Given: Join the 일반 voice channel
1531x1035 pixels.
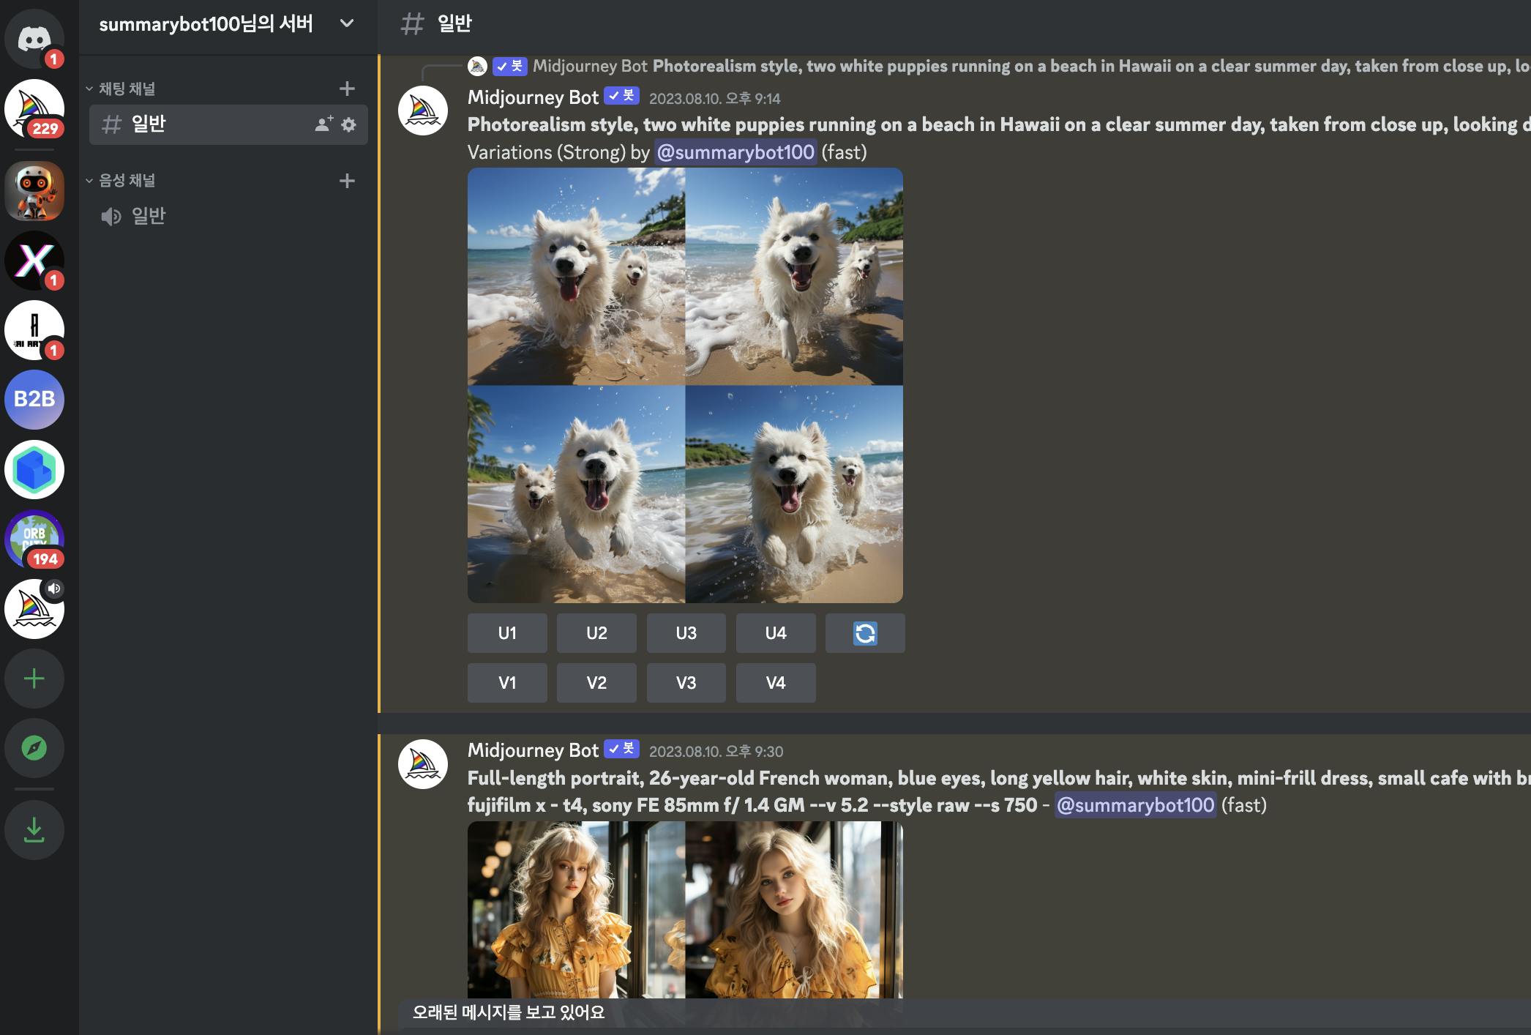Looking at the screenshot, I should pos(148,216).
